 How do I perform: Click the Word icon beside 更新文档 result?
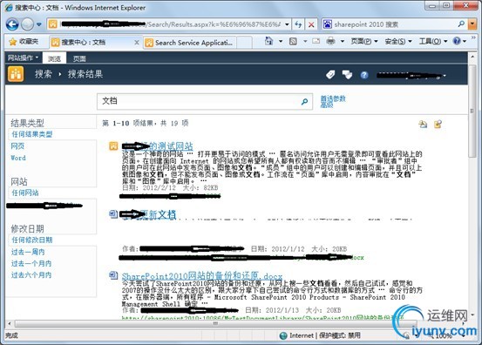click(x=113, y=213)
